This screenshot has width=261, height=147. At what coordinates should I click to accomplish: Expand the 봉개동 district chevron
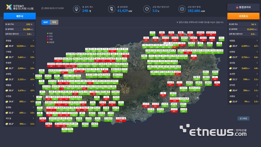pos(33,107)
